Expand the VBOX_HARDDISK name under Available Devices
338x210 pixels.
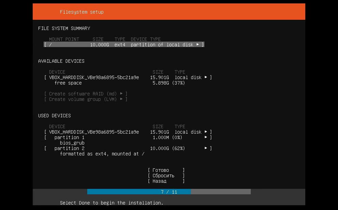point(94,77)
